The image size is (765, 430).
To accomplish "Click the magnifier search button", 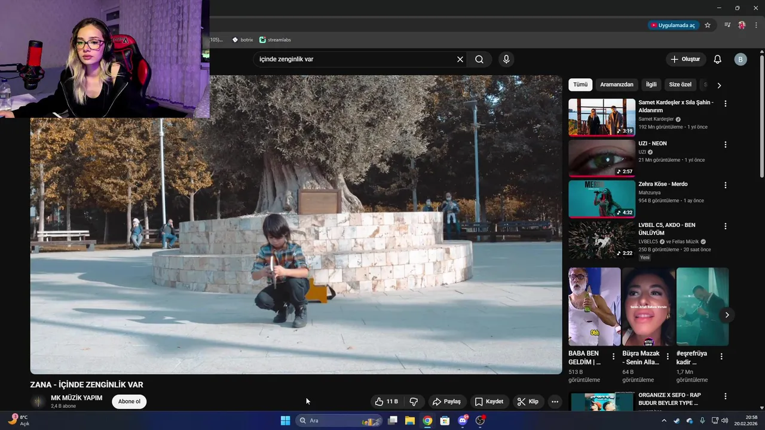I will pos(479,59).
